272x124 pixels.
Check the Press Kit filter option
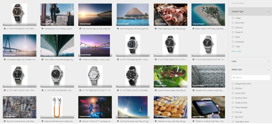233,32
